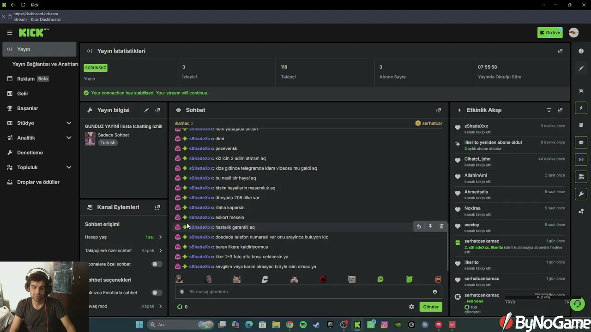Toggle the stream broadcast widget in the right sidebar

(x=581, y=160)
